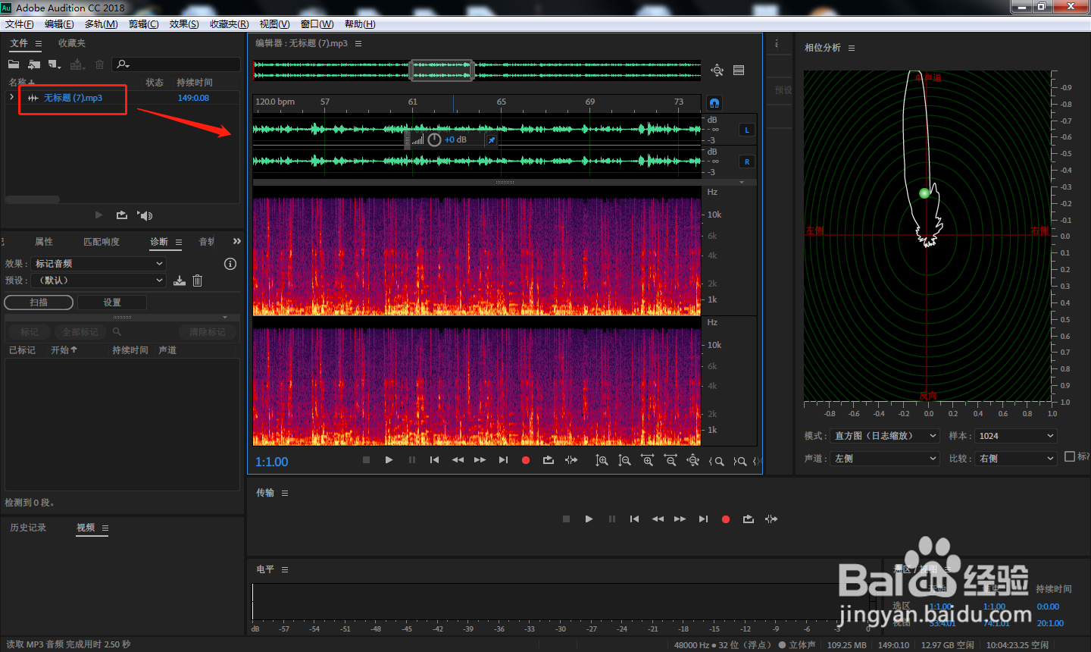Image resolution: width=1091 pixels, height=652 pixels.
Task: Click the editor Play button
Action: (x=389, y=460)
